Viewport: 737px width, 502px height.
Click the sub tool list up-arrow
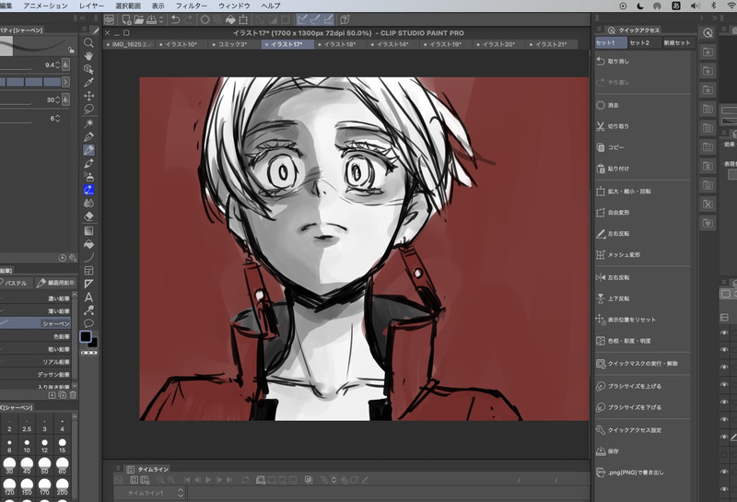pos(75,294)
